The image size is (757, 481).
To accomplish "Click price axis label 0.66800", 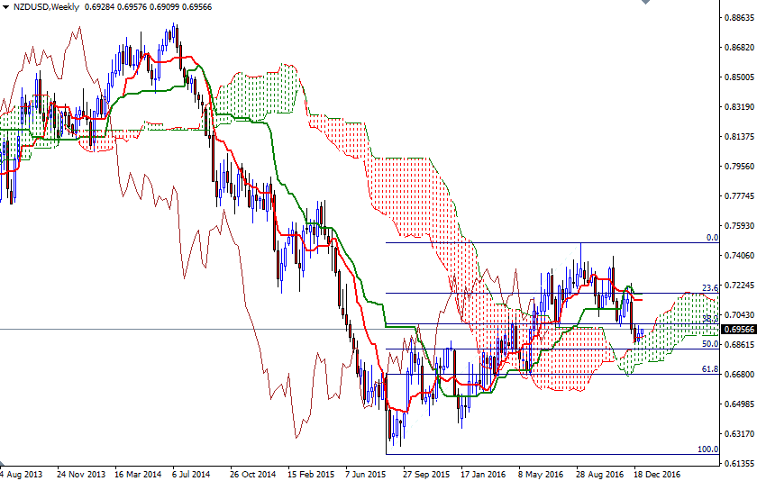I will click(x=739, y=375).
